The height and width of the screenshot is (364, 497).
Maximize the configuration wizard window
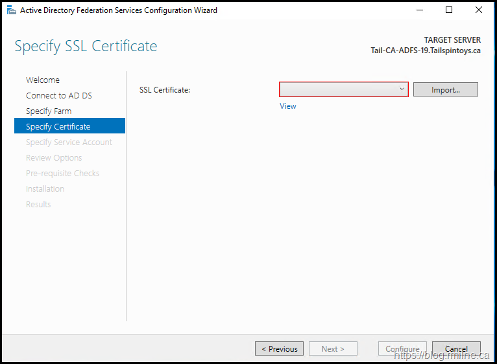(x=449, y=10)
